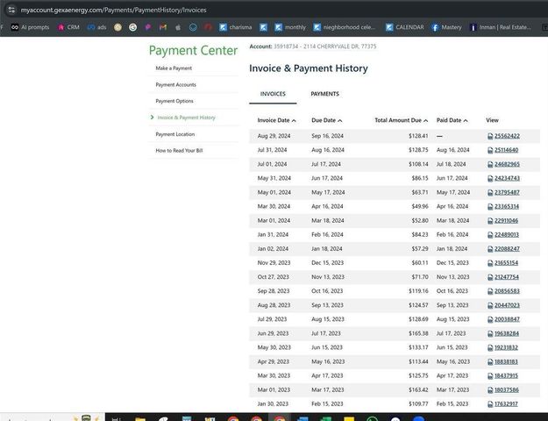Sort by Paid Date column header

(x=452, y=120)
